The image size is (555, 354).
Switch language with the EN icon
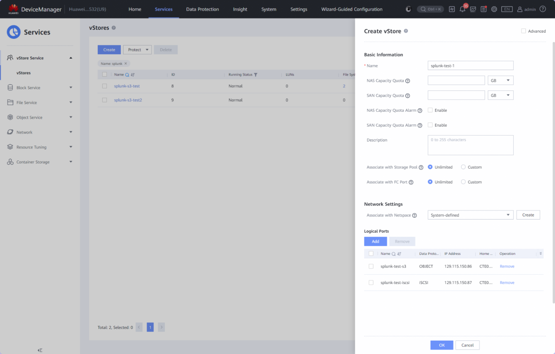507,9
